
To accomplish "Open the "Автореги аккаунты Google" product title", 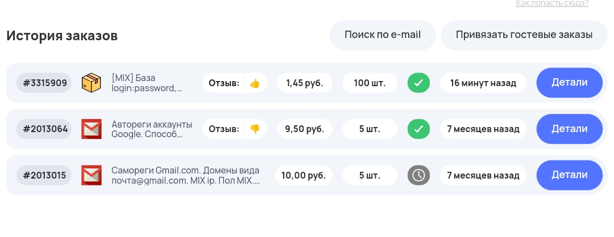I will (152, 129).
